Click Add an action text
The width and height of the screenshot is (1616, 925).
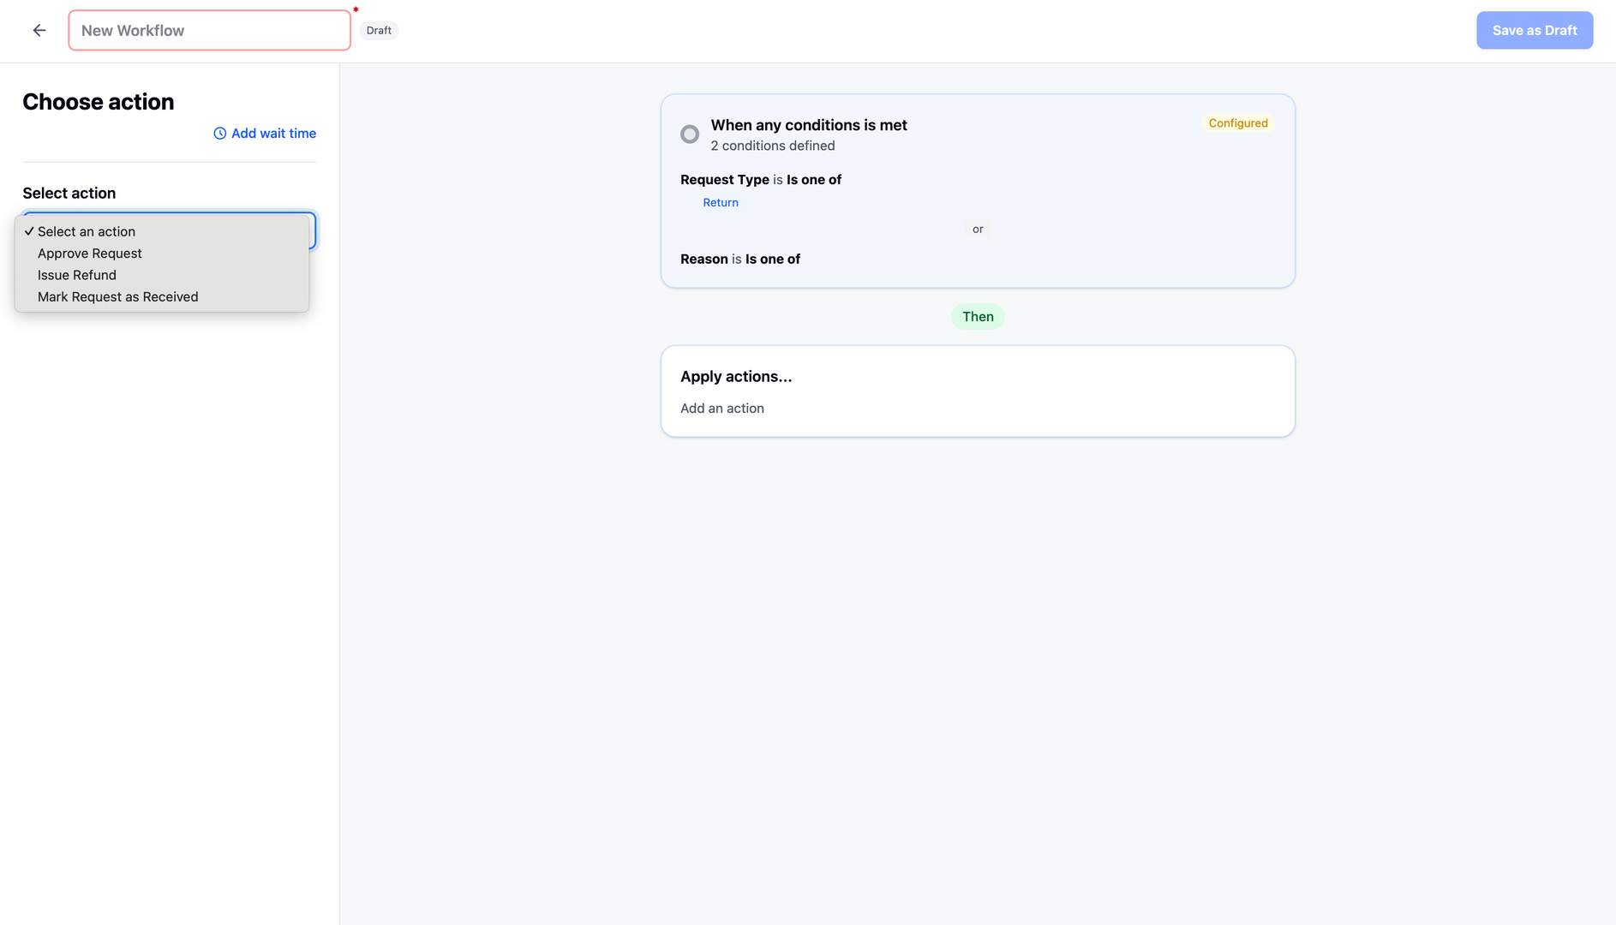tap(722, 409)
